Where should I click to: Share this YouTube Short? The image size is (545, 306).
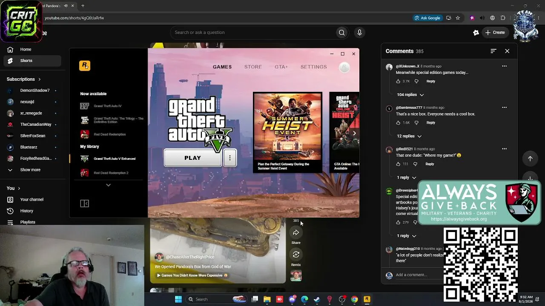[296, 232]
